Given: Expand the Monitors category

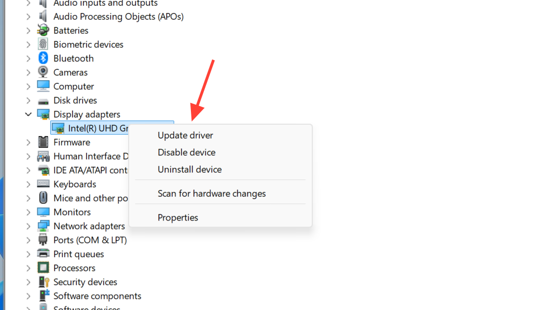Looking at the screenshot, I should pos(29,212).
